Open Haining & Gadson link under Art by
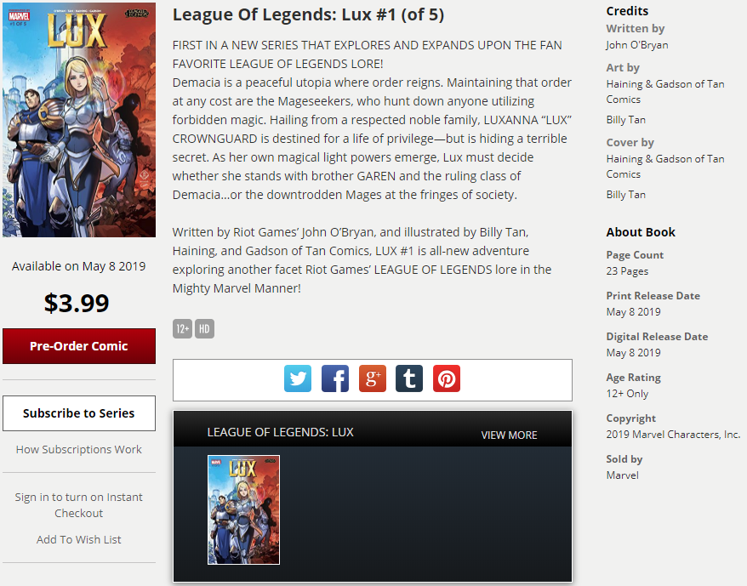The height and width of the screenshot is (586, 747). 665,92
